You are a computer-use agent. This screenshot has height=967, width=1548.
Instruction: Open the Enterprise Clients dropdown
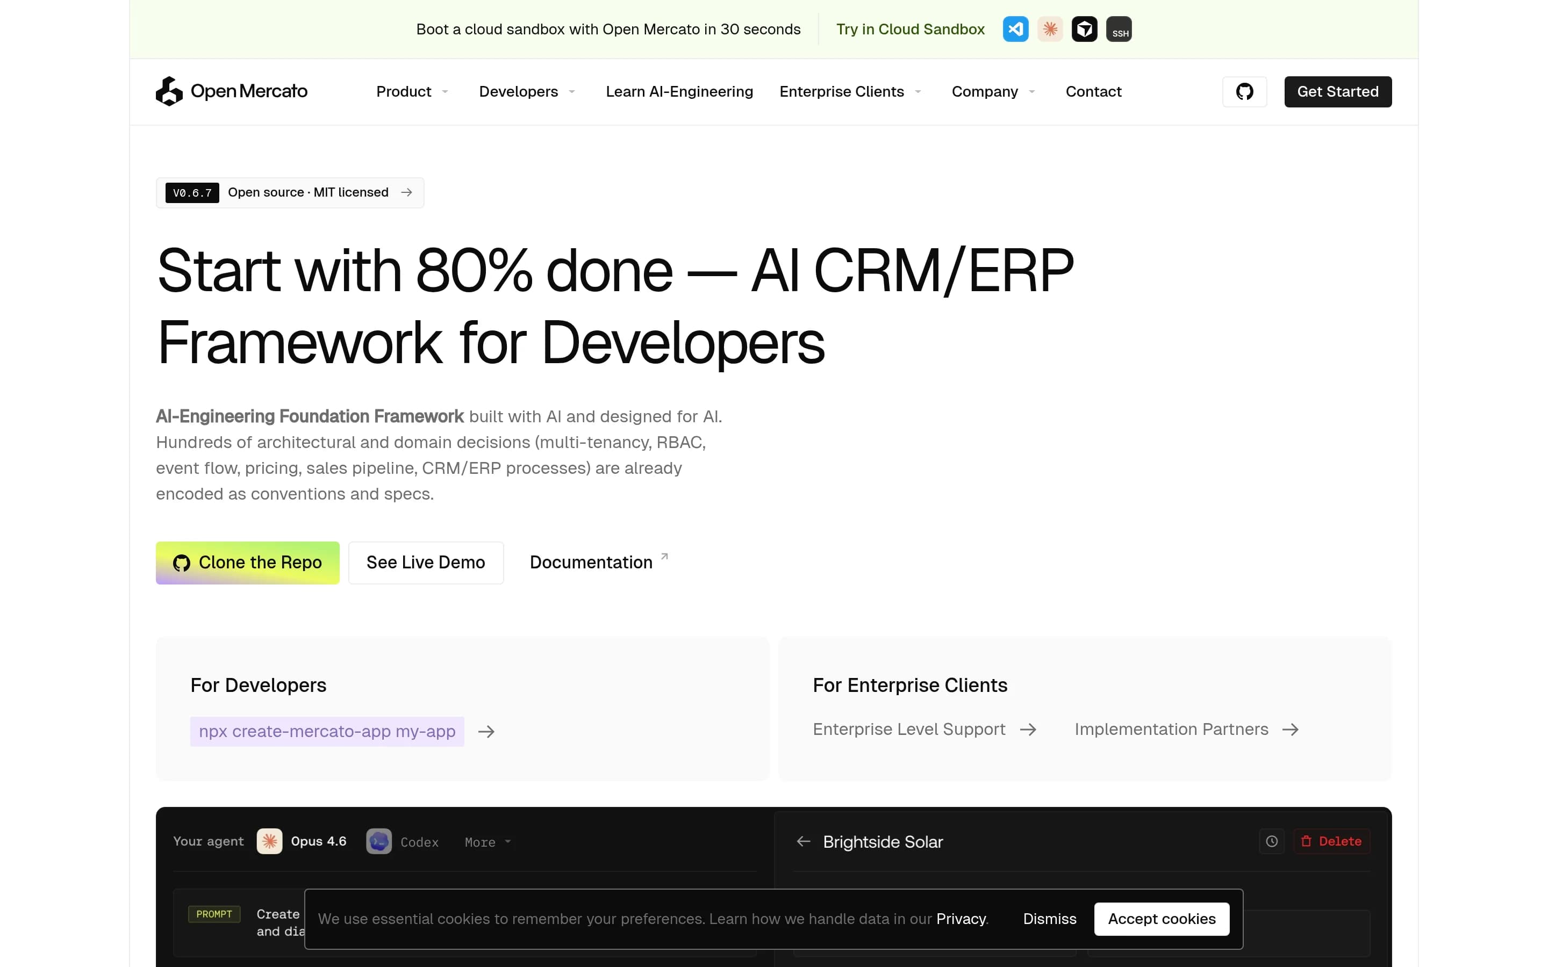point(850,91)
